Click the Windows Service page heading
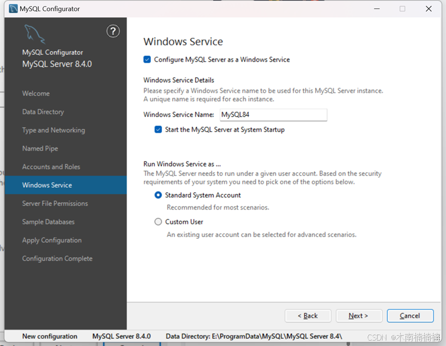The image size is (446, 346). tap(183, 42)
